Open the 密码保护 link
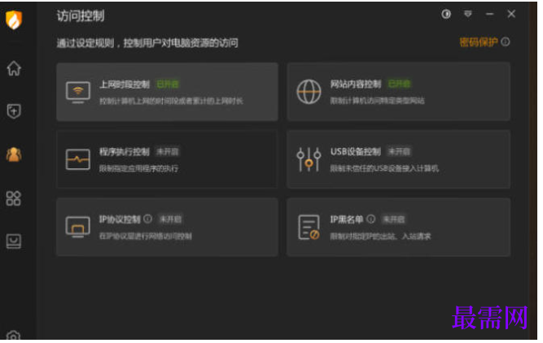The image size is (543, 343). click(x=478, y=41)
